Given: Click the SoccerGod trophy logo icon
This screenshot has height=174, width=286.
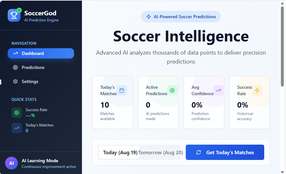Looking at the screenshot, I should pos(14,15).
